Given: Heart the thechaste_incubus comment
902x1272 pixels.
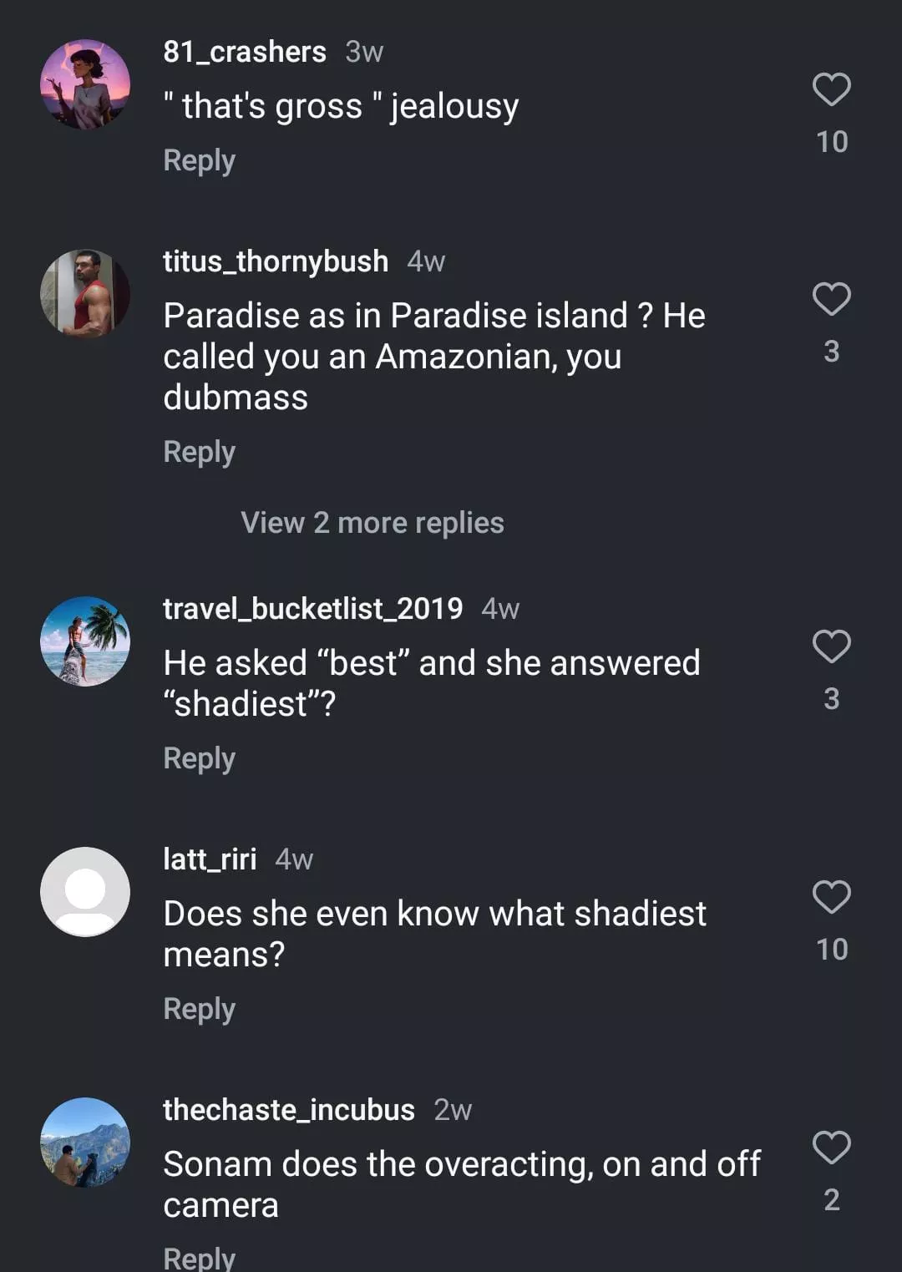Looking at the screenshot, I should [831, 1148].
